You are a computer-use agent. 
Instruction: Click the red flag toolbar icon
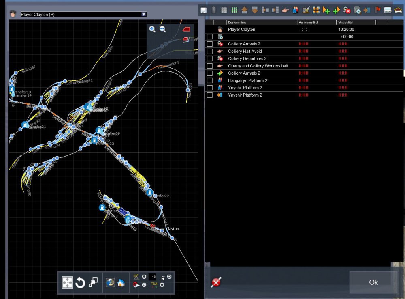click(x=378, y=10)
